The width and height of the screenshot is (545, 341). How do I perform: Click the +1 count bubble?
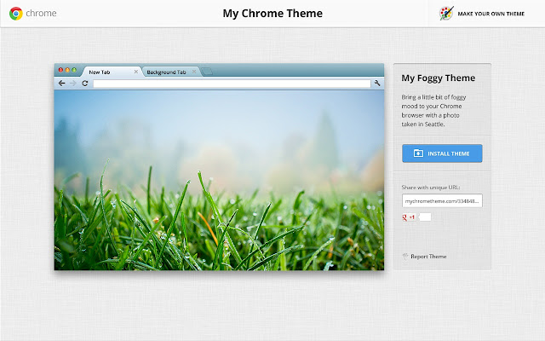click(425, 217)
